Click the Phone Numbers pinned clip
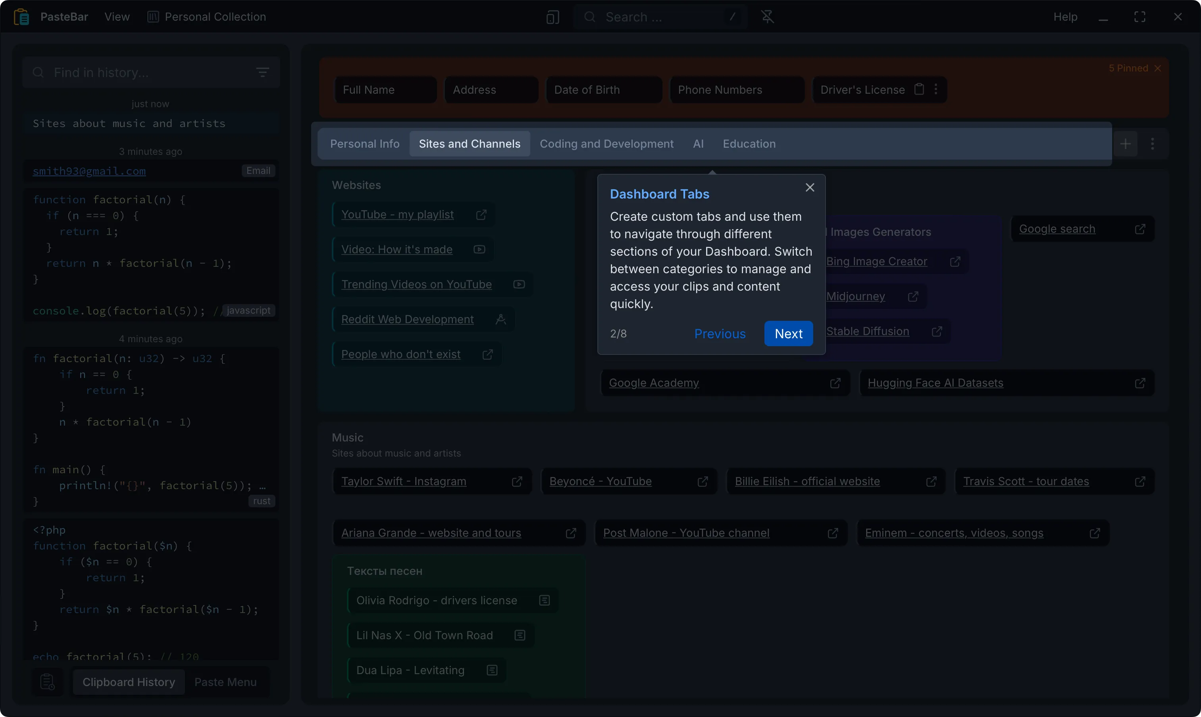1201x717 pixels. click(x=737, y=90)
